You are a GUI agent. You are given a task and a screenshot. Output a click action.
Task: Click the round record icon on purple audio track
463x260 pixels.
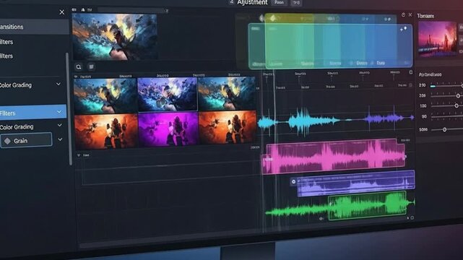(x=293, y=182)
